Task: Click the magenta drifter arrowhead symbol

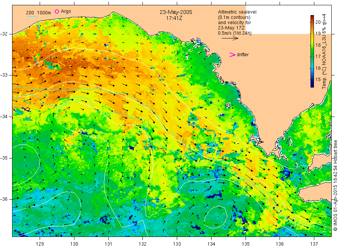Action: [x=232, y=55]
